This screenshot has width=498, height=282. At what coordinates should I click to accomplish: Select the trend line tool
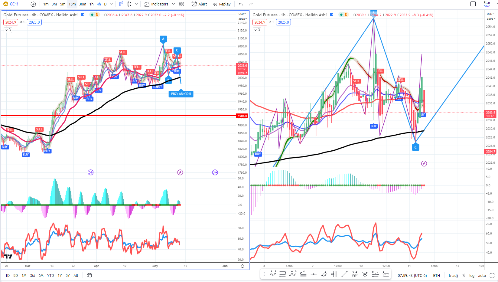[344, 274]
